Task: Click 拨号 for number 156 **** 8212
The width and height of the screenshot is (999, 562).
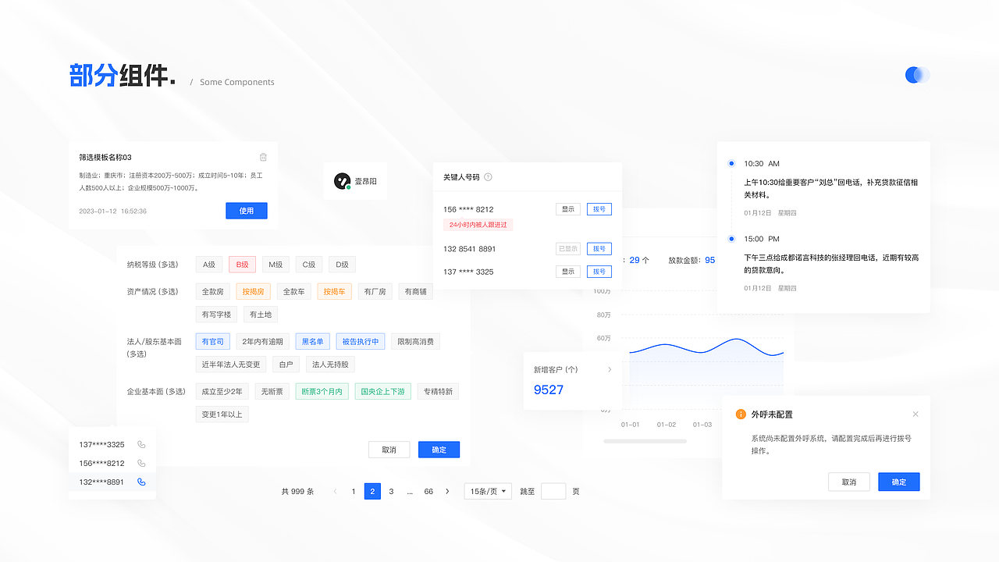Action: (599, 209)
